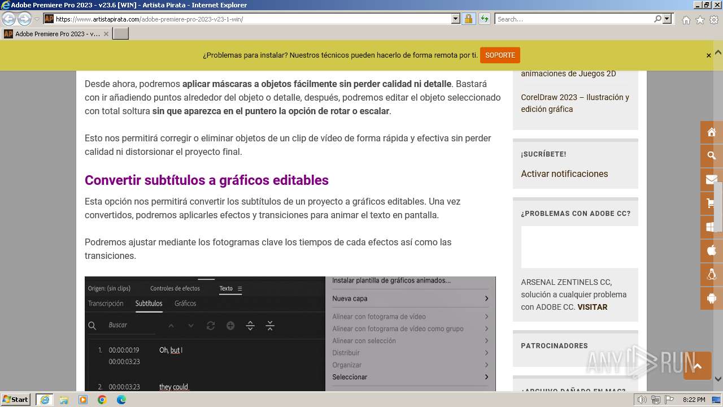Click the page scrollbar down arrow
Viewport: 723px width, 407px height.
point(718,379)
